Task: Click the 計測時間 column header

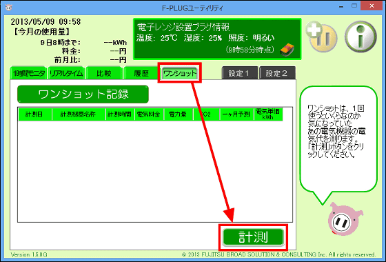Action: pyautogui.click(x=120, y=114)
